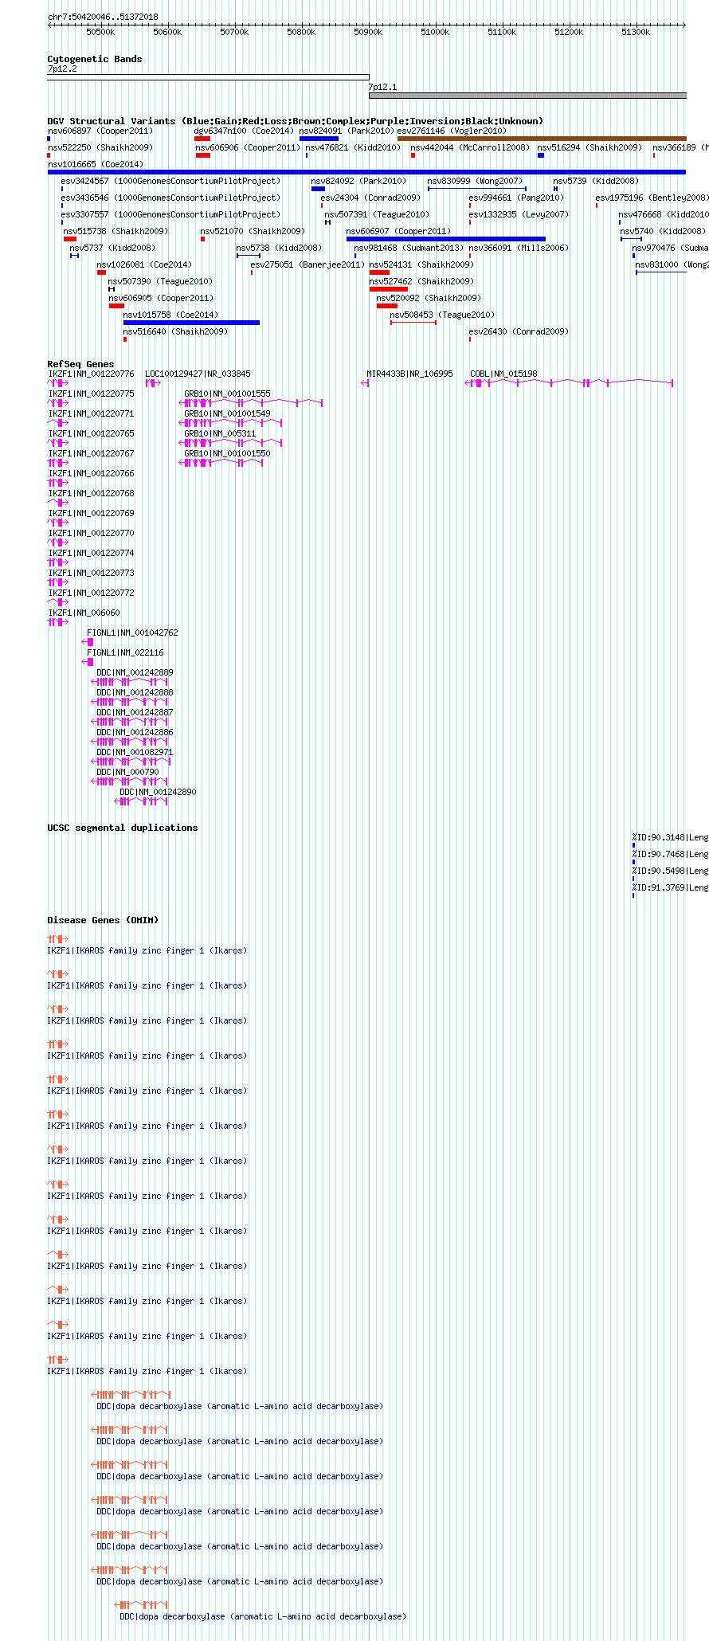Image resolution: width=709 pixels, height=1641 pixels.
Task: Click the 7p12.2 cytogenetic band bar
Action: (208, 77)
